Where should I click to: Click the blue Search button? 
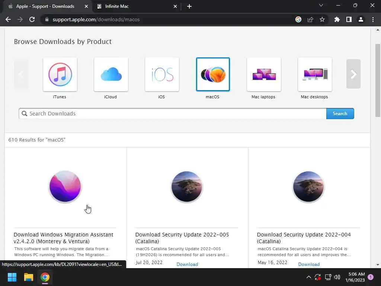pos(340,114)
